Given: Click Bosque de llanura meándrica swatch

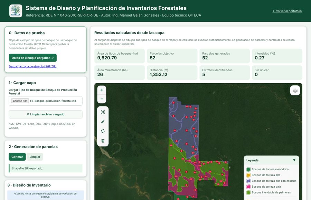Looking at the screenshot, I should tap(248, 169).
